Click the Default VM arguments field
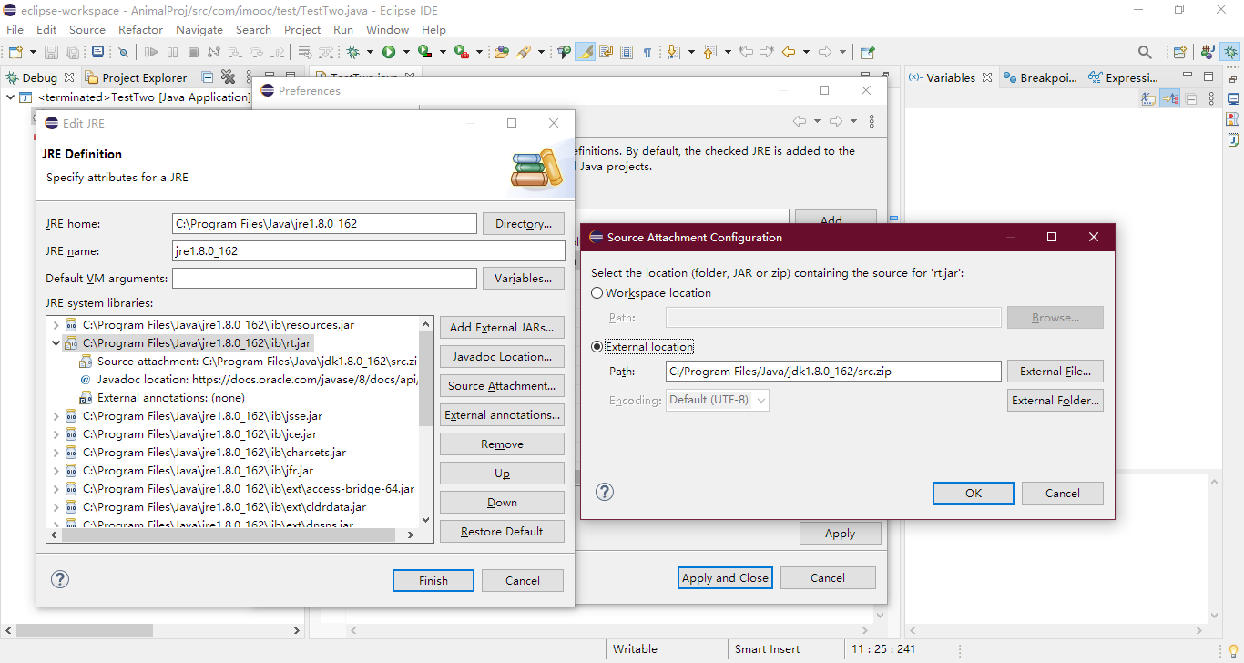The width and height of the screenshot is (1244, 663). [324, 278]
